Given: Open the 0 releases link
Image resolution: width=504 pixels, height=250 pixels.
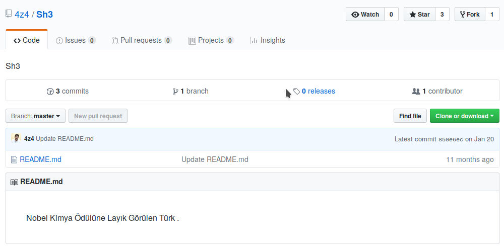Looking at the screenshot, I should pyautogui.click(x=314, y=91).
